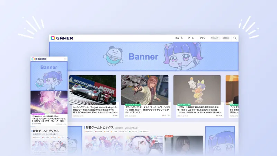Click the release calendar pill button in header
The height and width of the screenshot is (156, 277).
pos(215,38)
